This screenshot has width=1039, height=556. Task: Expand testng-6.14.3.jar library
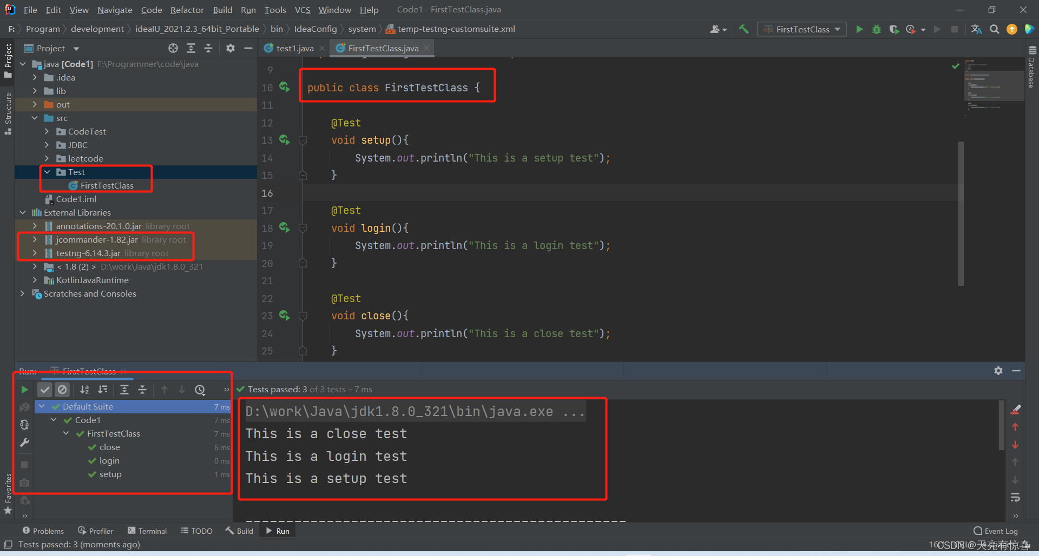point(35,253)
